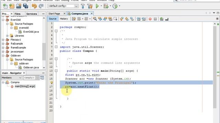Find previous occurrence in editor toolbar
The width and height of the screenshot is (220, 123).
pyautogui.click(x=100, y=19)
